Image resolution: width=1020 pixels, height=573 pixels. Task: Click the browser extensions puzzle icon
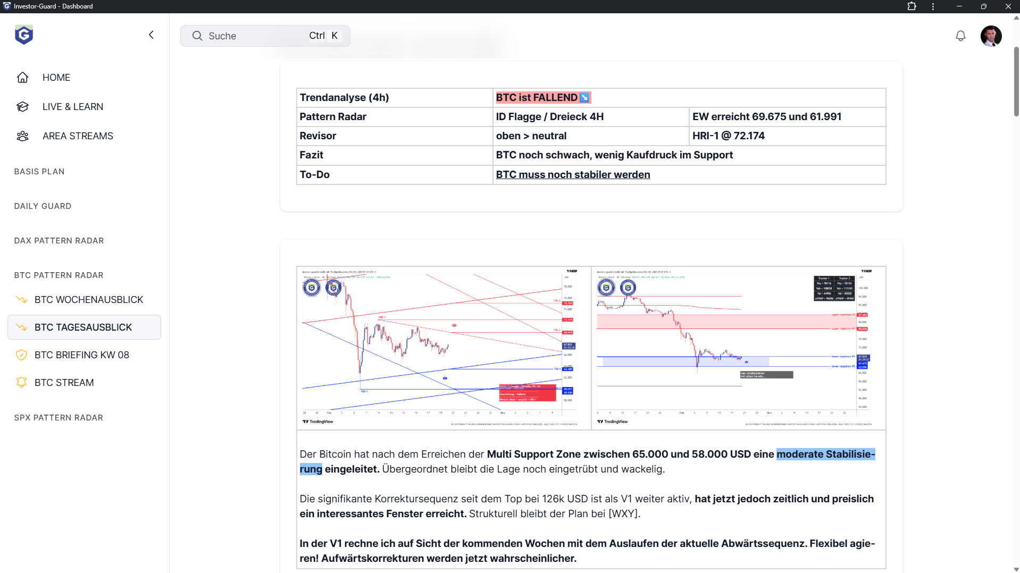pos(912,6)
